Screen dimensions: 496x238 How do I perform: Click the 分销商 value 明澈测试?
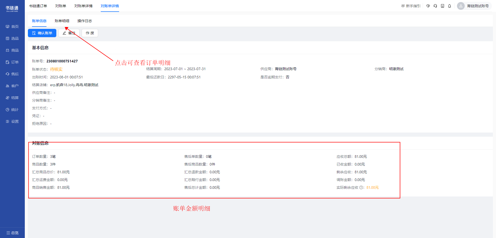coord(396,69)
